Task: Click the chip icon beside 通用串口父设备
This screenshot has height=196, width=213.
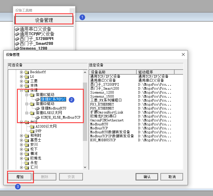Action: [x=17, y=29]
